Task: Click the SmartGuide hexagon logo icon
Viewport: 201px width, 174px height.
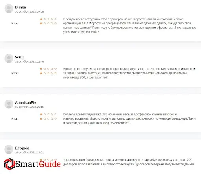Action: 9,164
